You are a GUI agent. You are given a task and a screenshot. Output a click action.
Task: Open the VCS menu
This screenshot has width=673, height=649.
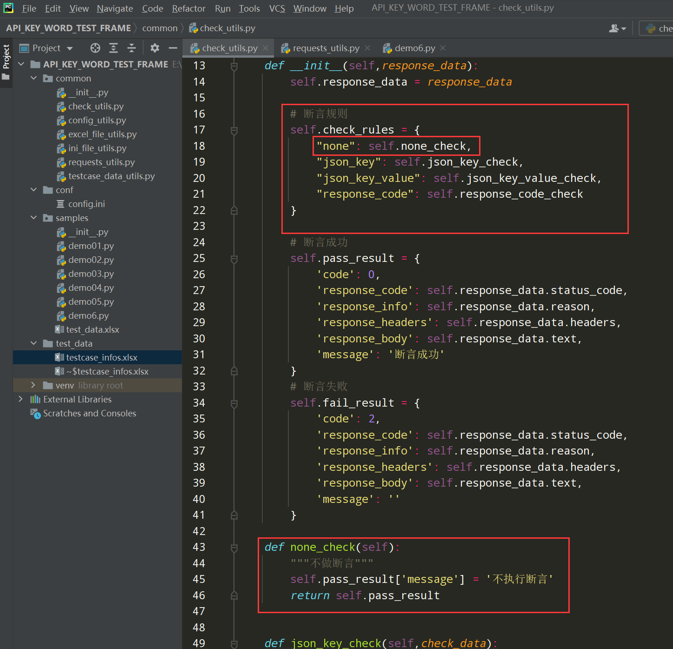pos(277,8)
